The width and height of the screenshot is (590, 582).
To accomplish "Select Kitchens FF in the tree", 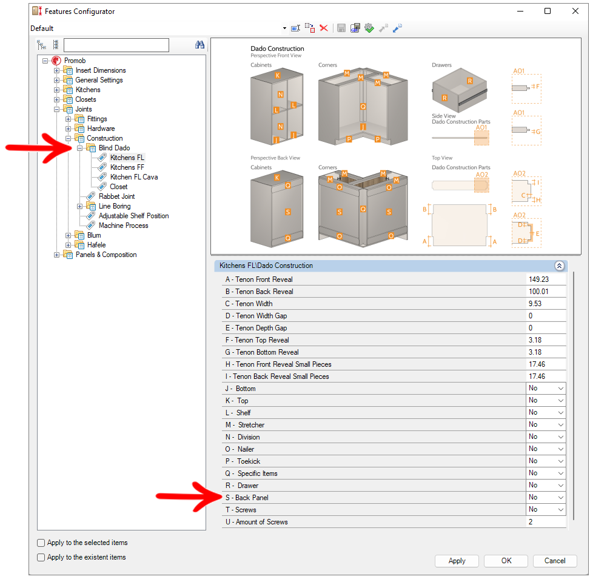I will coord(127,167).
